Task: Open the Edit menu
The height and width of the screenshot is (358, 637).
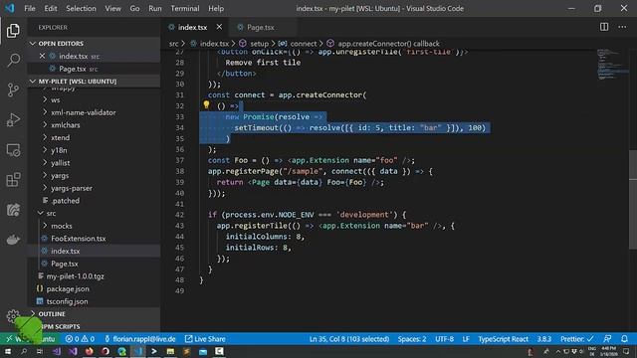Action: (51, 8)
